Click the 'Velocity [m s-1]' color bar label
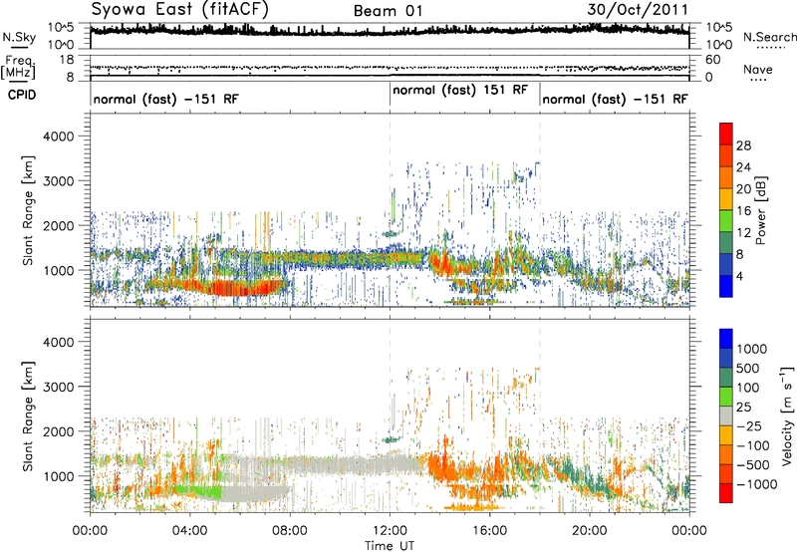Image resolution: width=797 pixels, height=552 pixels. tap(787, 415)
